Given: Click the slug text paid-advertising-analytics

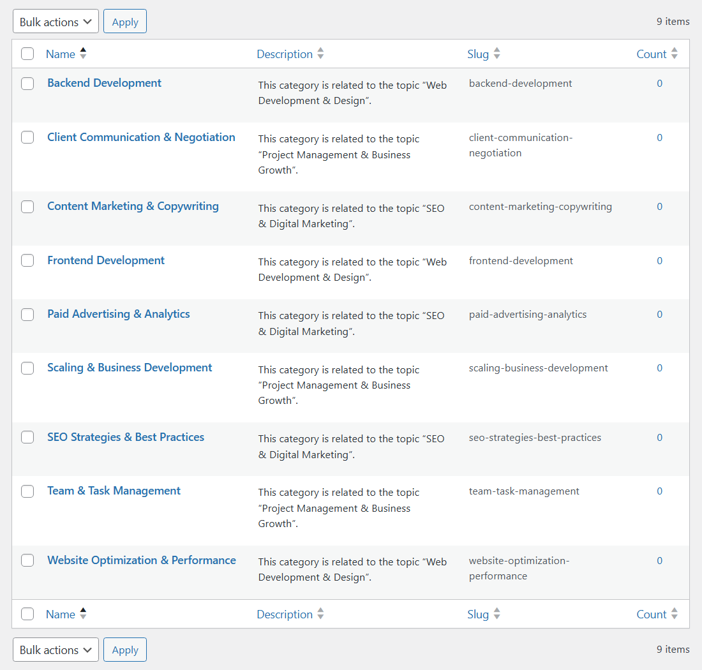Looking at the screenshot, I should click(527, 315).
